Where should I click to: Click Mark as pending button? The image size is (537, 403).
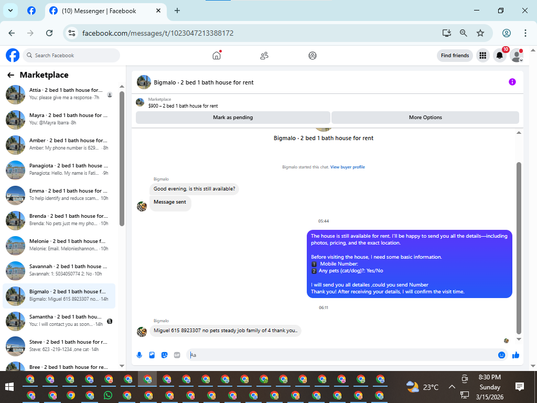coord(233,117)
